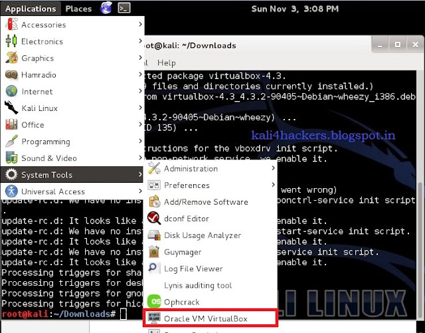Open Administration submenu label
This screenshot has width=425, height=333.
191,169
